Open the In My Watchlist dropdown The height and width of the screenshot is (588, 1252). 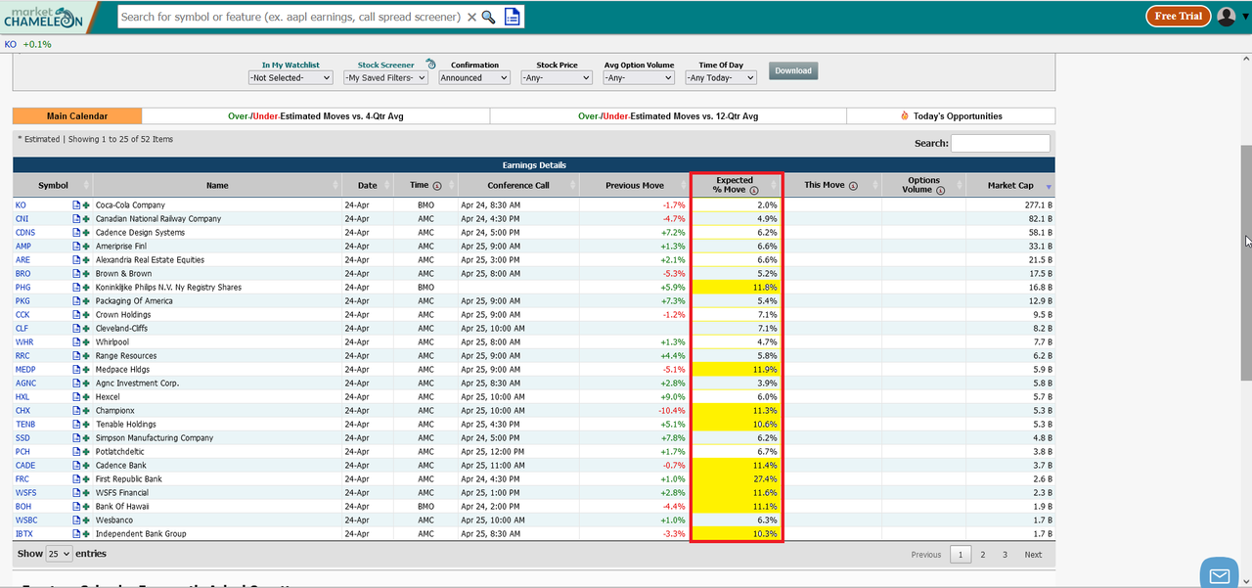tap(291, 77)
